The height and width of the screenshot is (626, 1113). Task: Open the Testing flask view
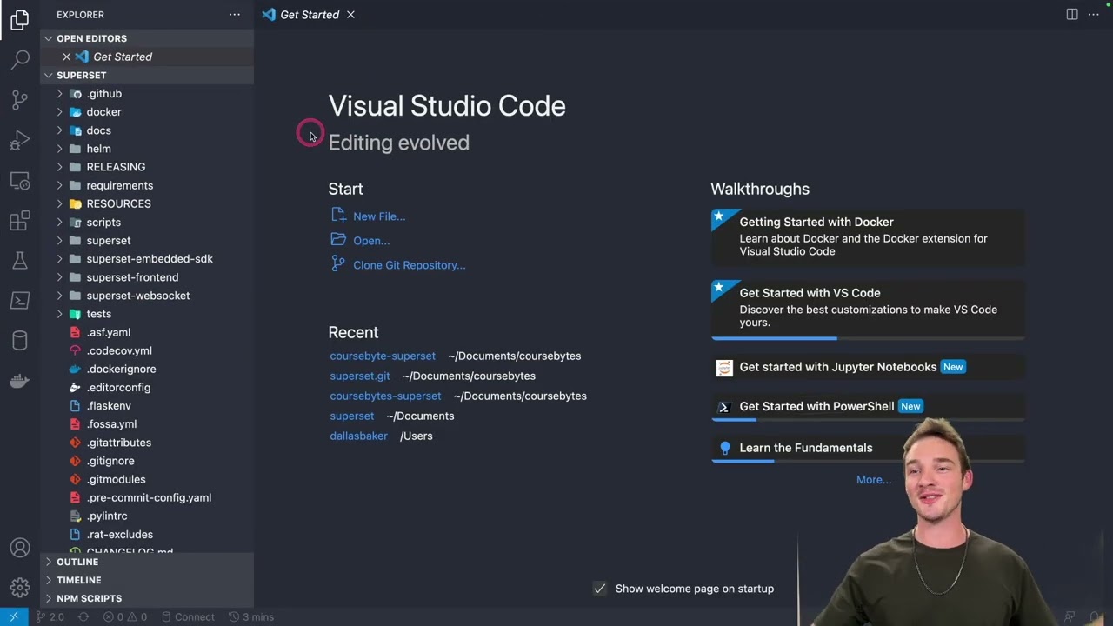pyautogui.click(x=20, y=260)
